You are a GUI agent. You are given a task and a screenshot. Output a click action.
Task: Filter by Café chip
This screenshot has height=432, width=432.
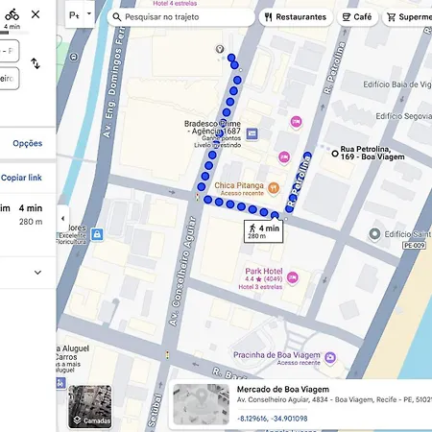coord(357,17)
